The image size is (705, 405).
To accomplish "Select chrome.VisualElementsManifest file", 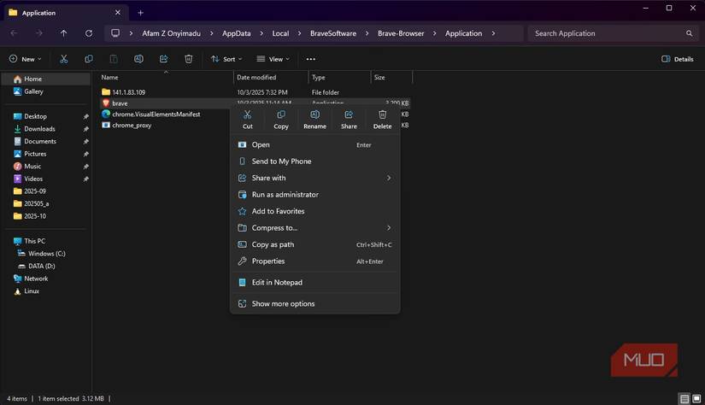I will [150, 114].
